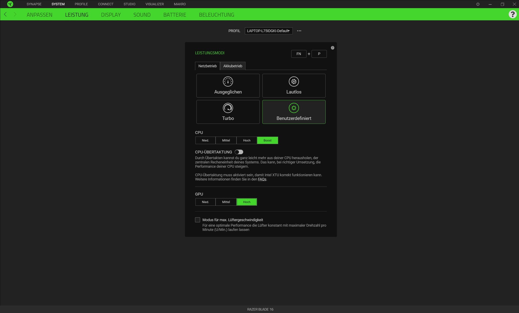
Task: Click the FN shortcut key box
Action: [x=298, y=54]
